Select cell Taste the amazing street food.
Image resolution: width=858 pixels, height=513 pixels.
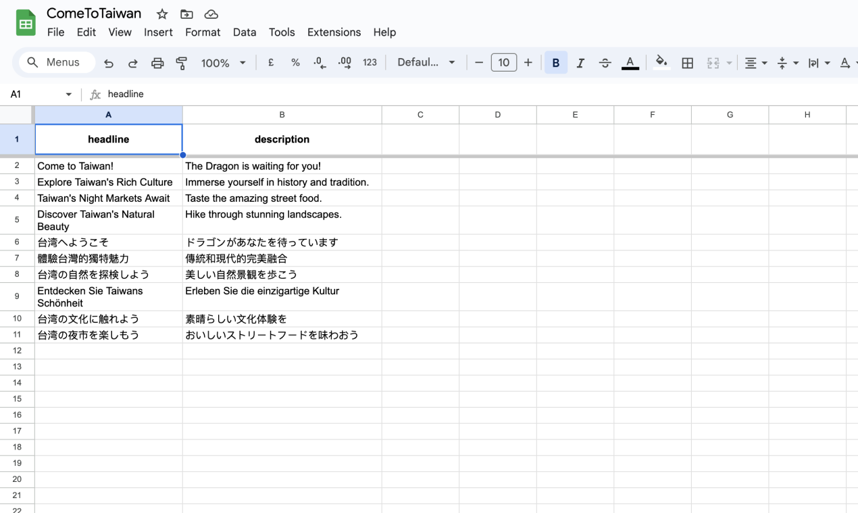[282, 198]
